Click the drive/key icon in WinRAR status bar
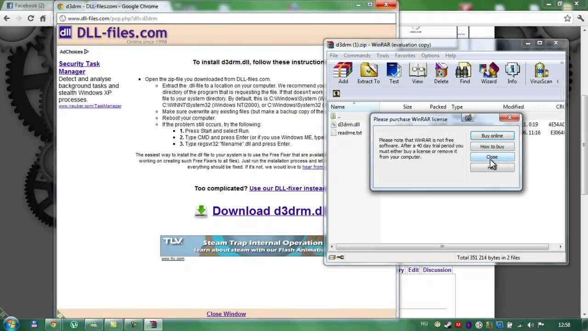Image resolution: width=588 pixels, height=331 pixels. [x=336, y=257]
